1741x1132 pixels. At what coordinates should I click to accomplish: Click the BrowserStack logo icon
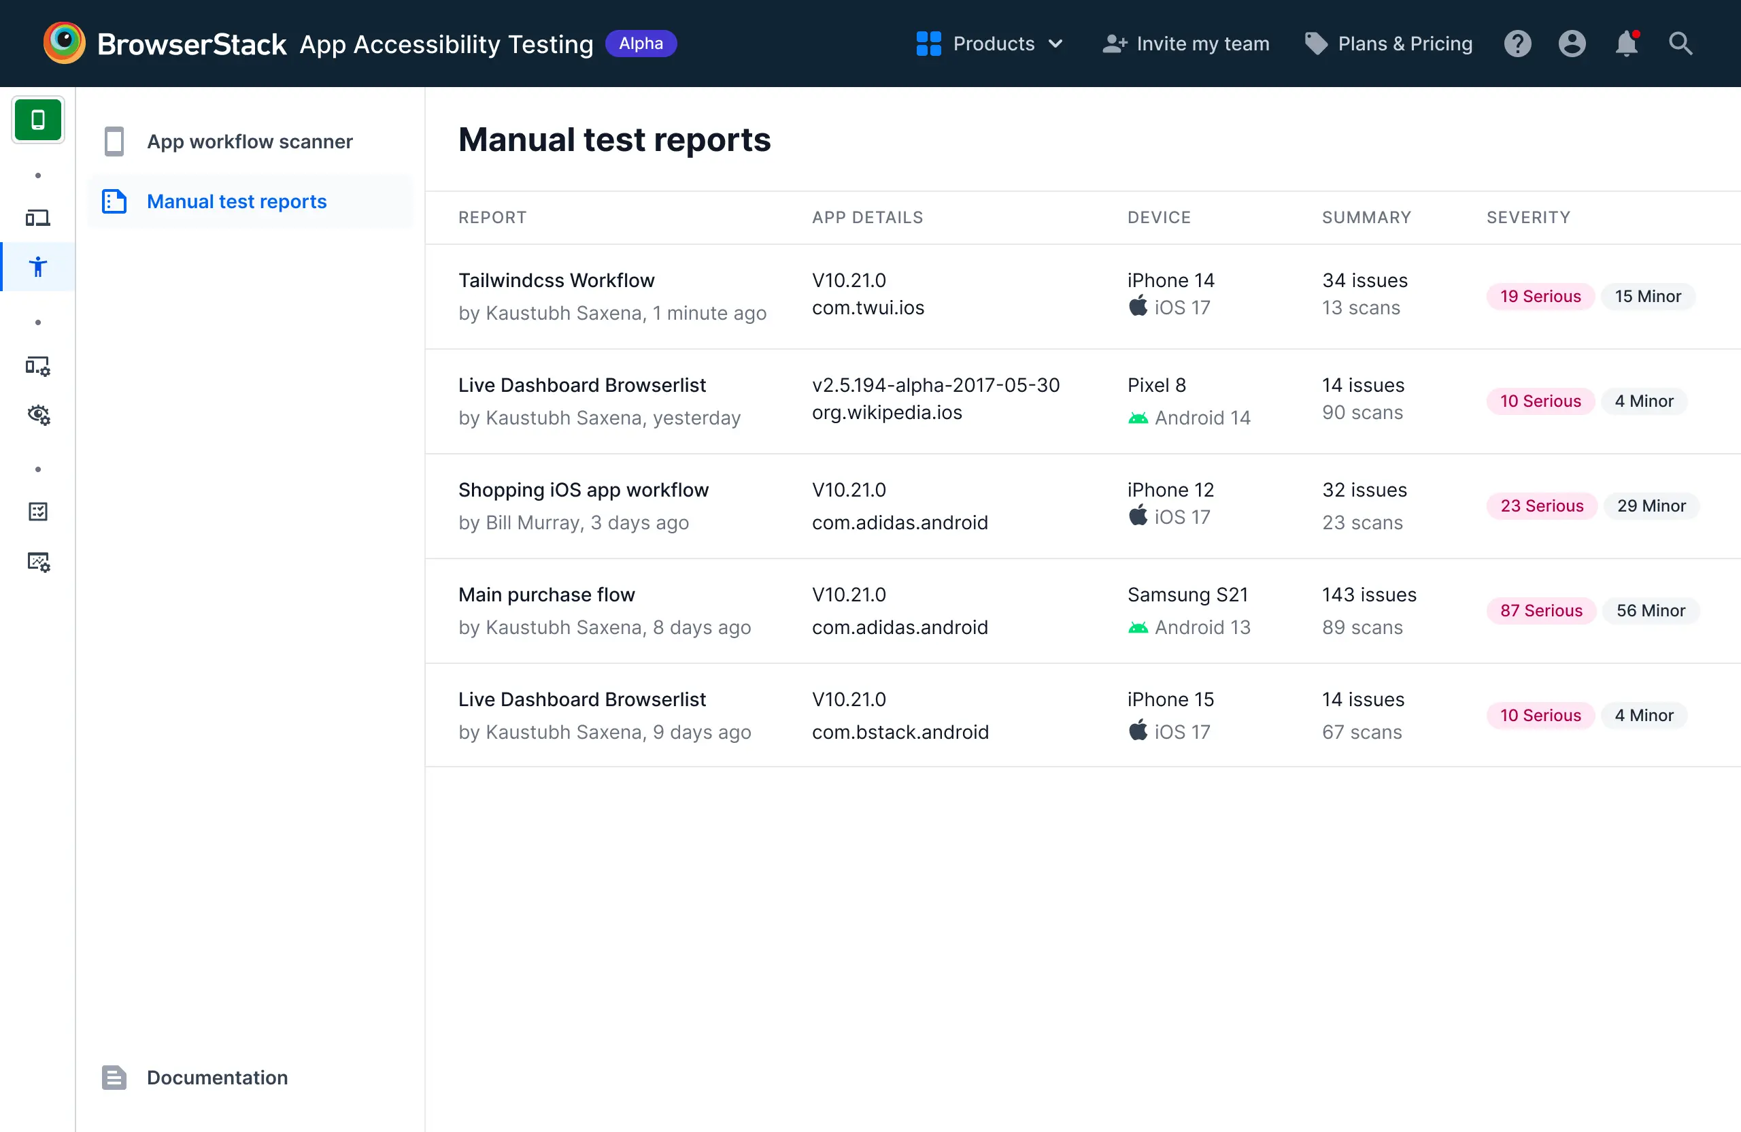65,44
